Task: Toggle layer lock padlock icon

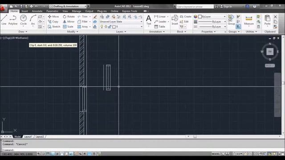Action: click(x=110, y=27)
